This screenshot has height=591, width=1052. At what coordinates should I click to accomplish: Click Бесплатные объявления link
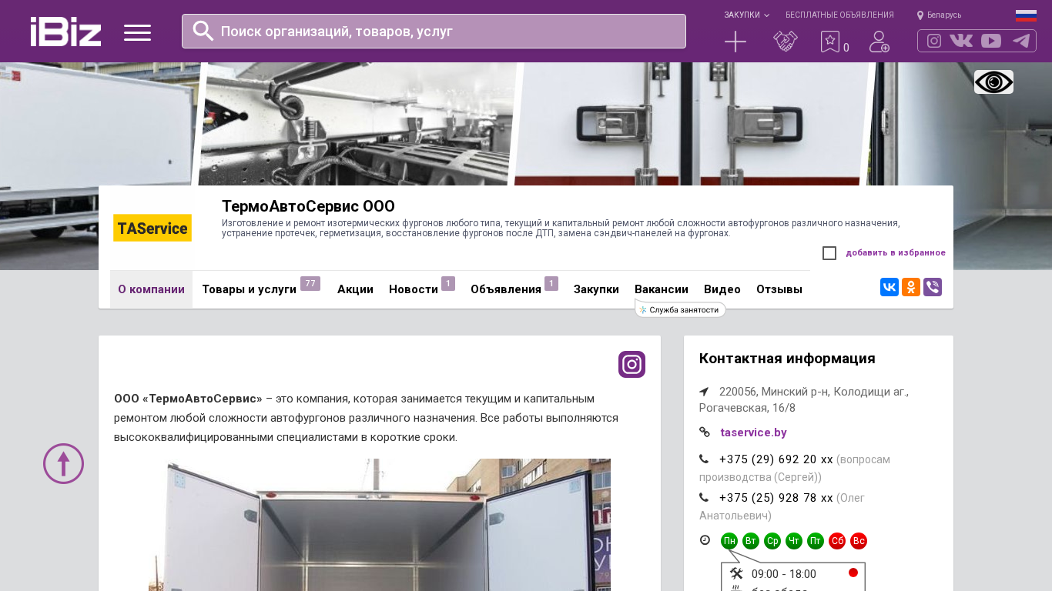839,15
